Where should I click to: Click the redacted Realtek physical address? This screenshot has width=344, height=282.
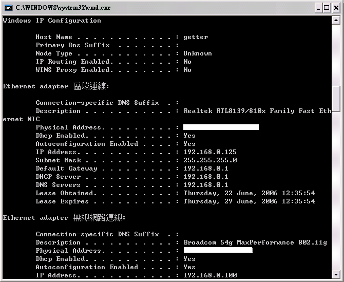(x=221, y=127)
